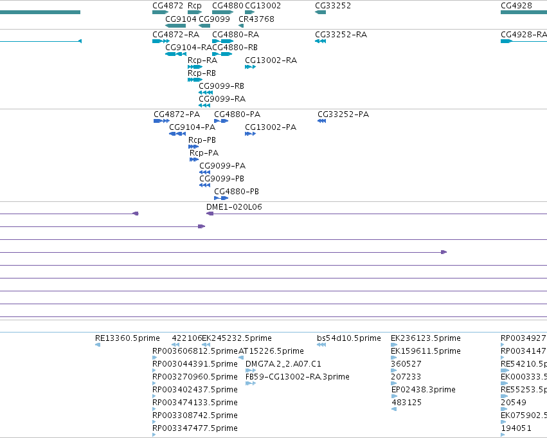This screenshot has width=547, height=438.
Task: Click the CG9099-RB transcript glyph
Action: [x=206, y=93]
